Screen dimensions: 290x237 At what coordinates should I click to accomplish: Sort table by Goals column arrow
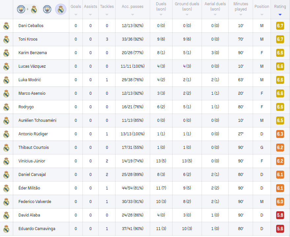coord(76,15)
